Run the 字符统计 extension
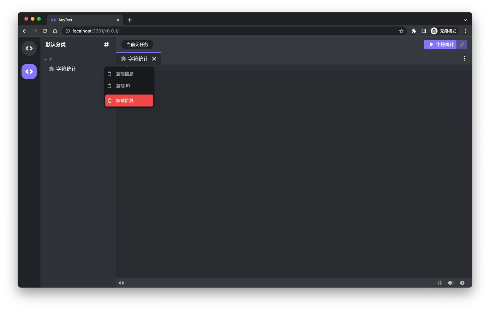 coord(440,44)
